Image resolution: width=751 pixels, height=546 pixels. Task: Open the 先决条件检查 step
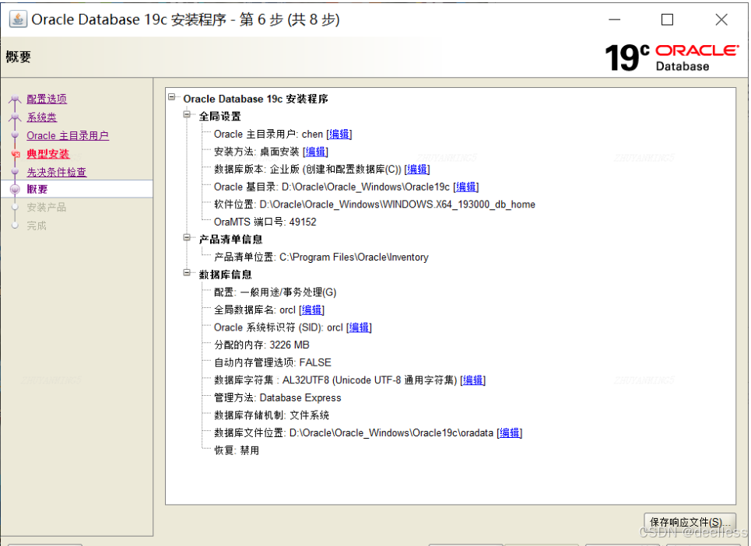57,172
